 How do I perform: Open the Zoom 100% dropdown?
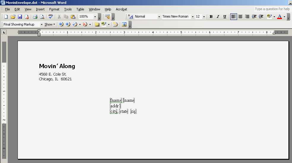(95, 17)
